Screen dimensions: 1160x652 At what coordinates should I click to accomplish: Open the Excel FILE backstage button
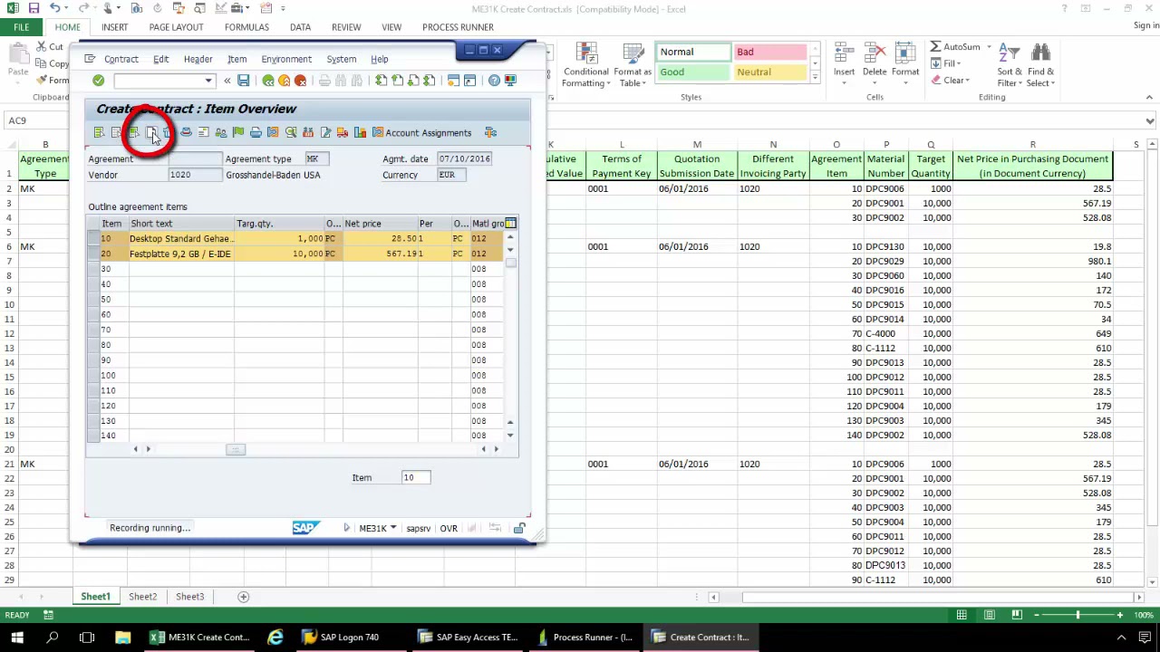pyautogui.click(x=21, y=27)
